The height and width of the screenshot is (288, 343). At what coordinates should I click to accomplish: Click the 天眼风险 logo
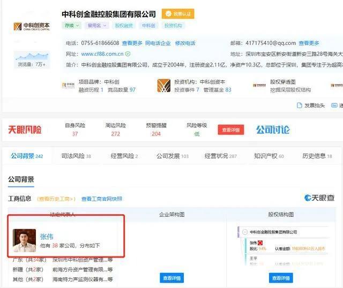25,130
